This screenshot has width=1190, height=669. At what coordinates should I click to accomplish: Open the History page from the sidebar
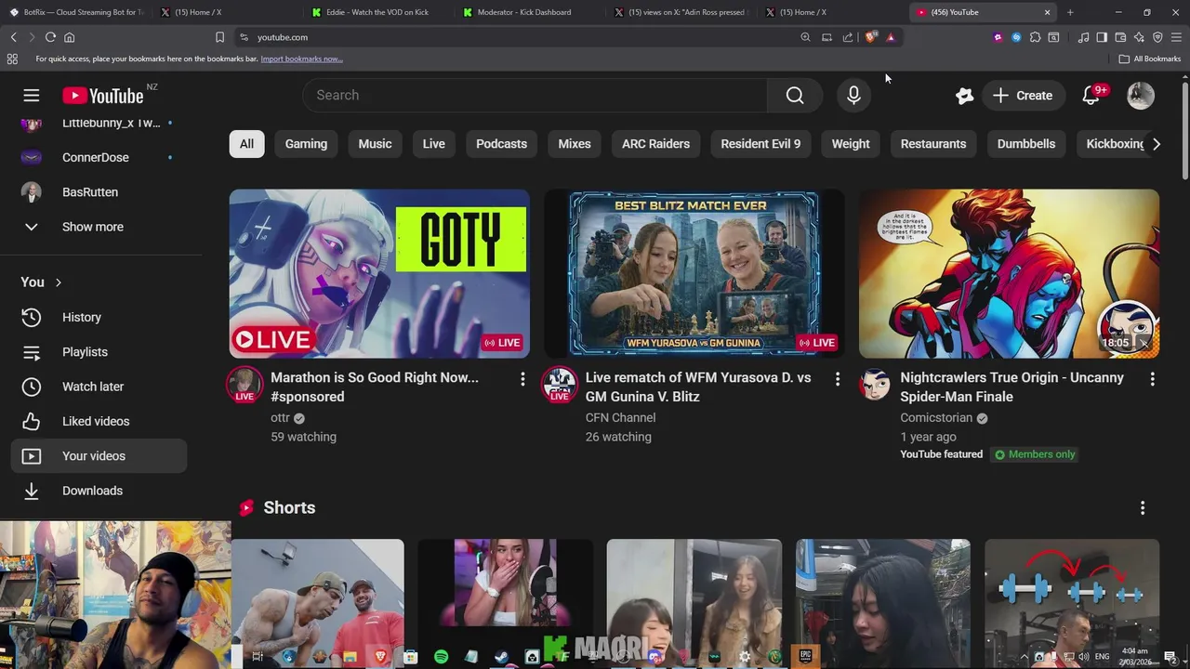tap(99, 317)
